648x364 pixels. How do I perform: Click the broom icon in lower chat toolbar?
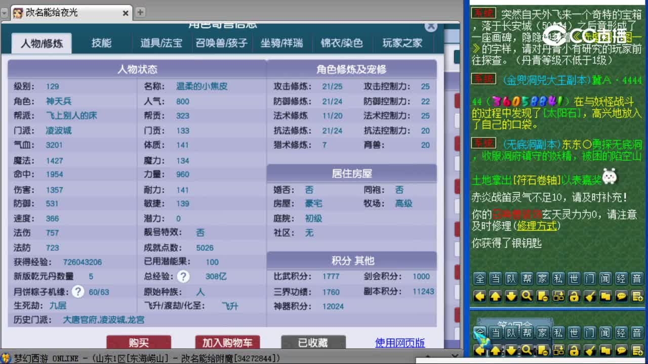point(590,350)
